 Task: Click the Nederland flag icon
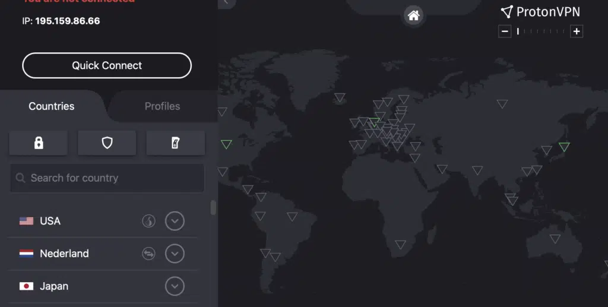(x=26, y=254)
